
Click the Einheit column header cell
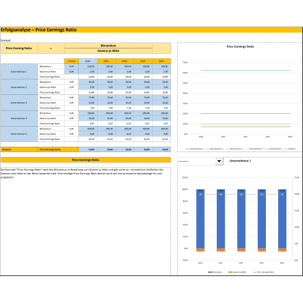point(71,61)
